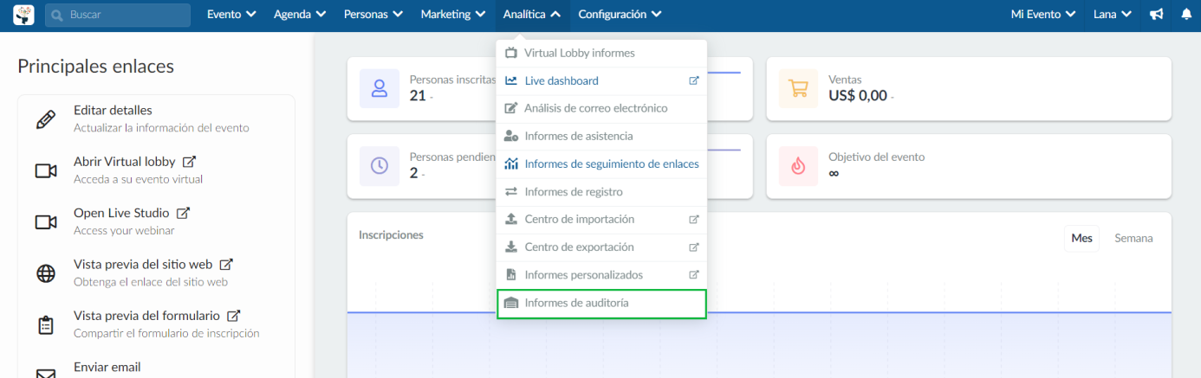Open Informes de asistencia
The height and width of the screenshot is (378, 1201).
[601, 136]
